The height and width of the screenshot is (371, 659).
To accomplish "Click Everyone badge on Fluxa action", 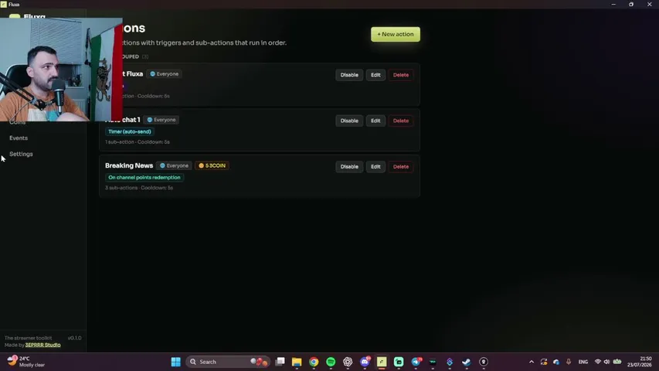I will 165,74.
